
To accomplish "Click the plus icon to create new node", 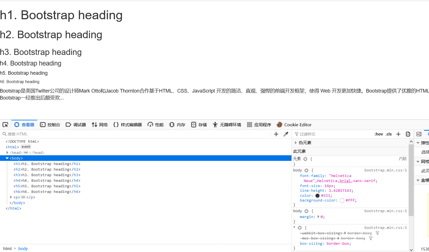I will click(276, 134).
